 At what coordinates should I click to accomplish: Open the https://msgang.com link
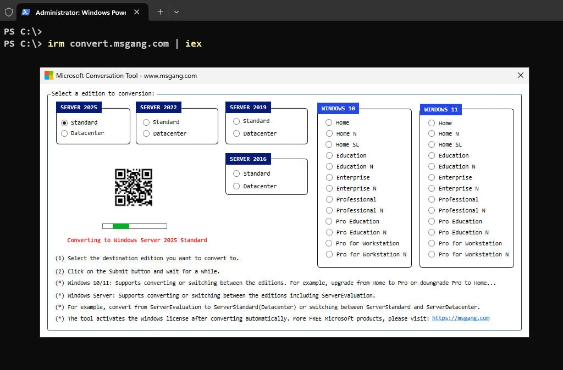(x=461, y=318)
